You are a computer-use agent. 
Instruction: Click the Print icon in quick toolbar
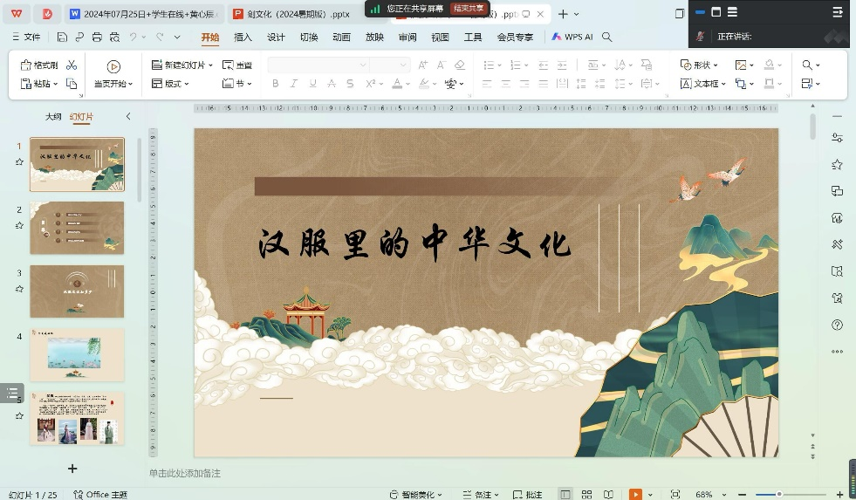[x=96, y=38]
